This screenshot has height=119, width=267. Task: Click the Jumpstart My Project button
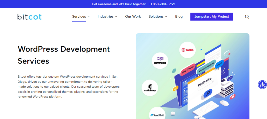pos(211,16)
